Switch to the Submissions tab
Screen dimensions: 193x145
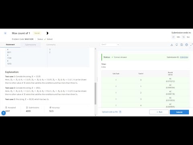(31, 45)
